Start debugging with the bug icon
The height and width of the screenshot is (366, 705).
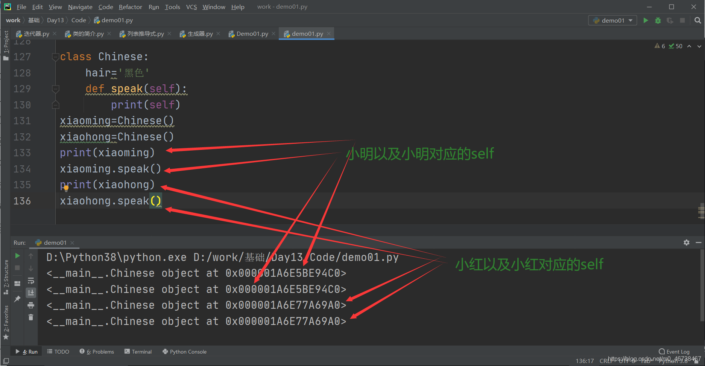(x=658, y=20)
